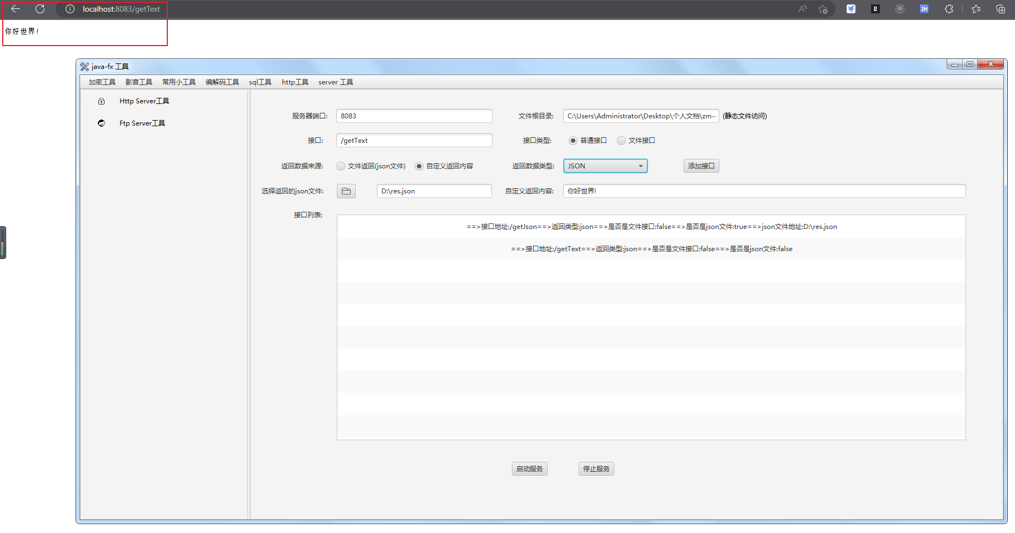Click the browser back arrow

click(x=16, y=9)
